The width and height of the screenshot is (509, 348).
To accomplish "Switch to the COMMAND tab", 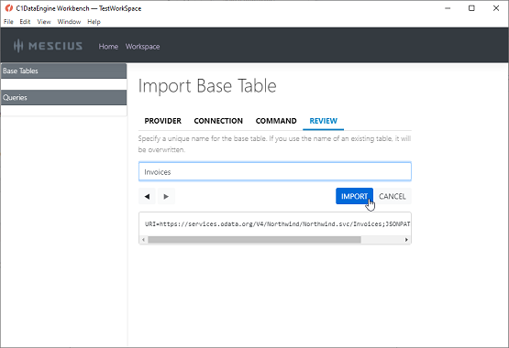I will pos(276,121).
